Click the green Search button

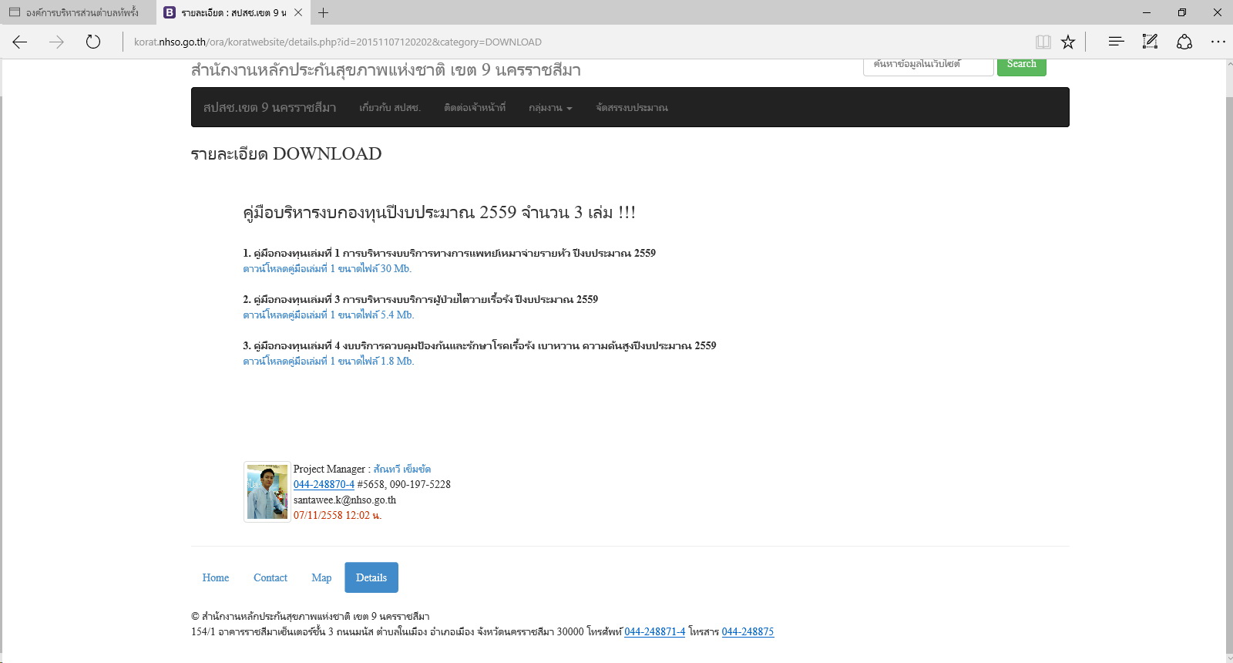click(x=1022, y=65)
